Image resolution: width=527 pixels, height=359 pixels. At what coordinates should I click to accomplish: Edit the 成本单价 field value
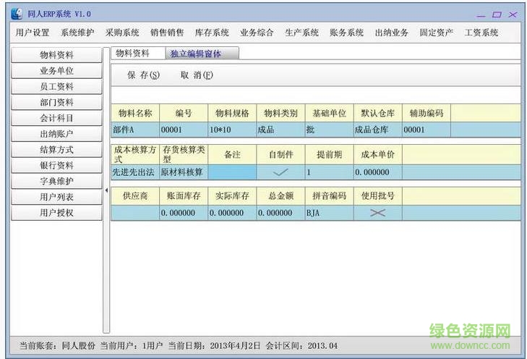[x=378, y=172]
